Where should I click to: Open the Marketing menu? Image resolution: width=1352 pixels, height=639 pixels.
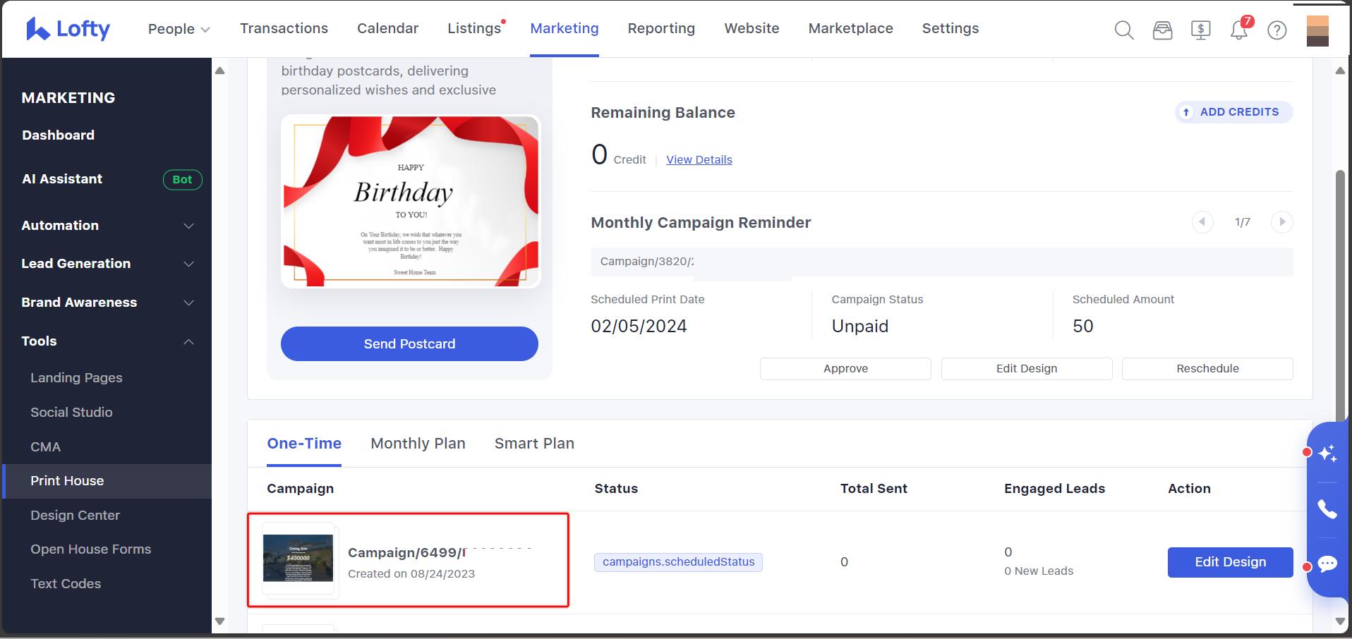(x=565, y=28)
